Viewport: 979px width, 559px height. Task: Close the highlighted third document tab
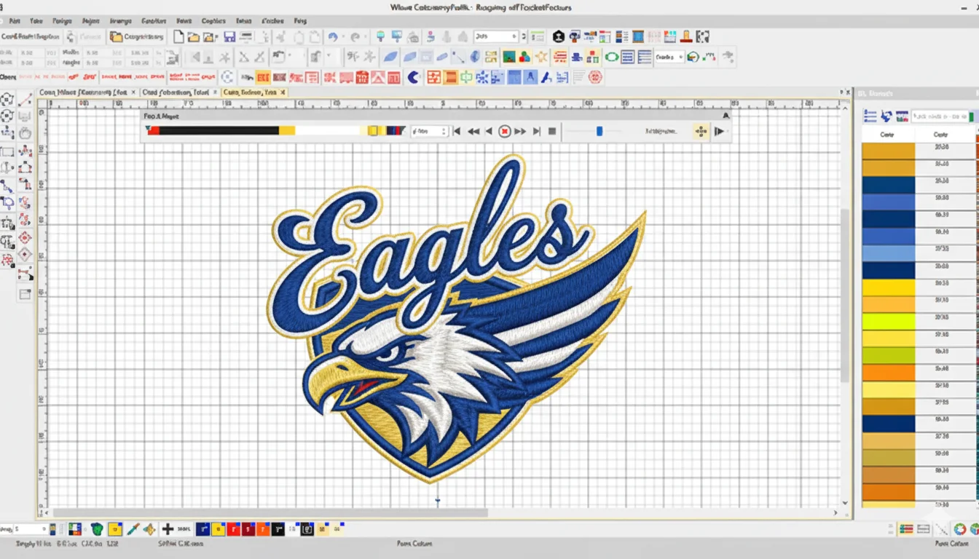pyautogui.click(x=283, y=92)
